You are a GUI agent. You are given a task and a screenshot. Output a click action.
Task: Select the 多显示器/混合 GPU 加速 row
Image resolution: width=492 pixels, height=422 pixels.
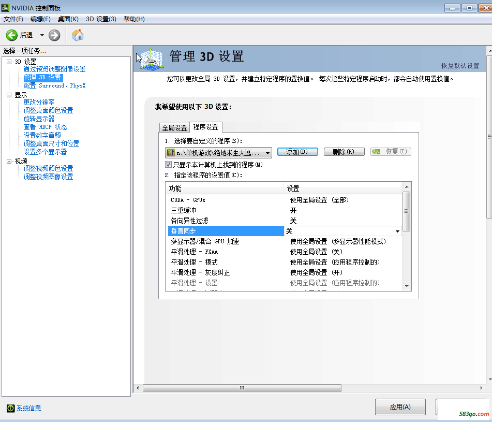285,241
